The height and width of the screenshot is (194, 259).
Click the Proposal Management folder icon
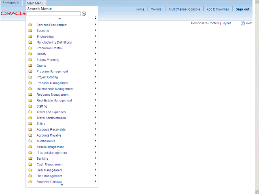tap(30, 83)
